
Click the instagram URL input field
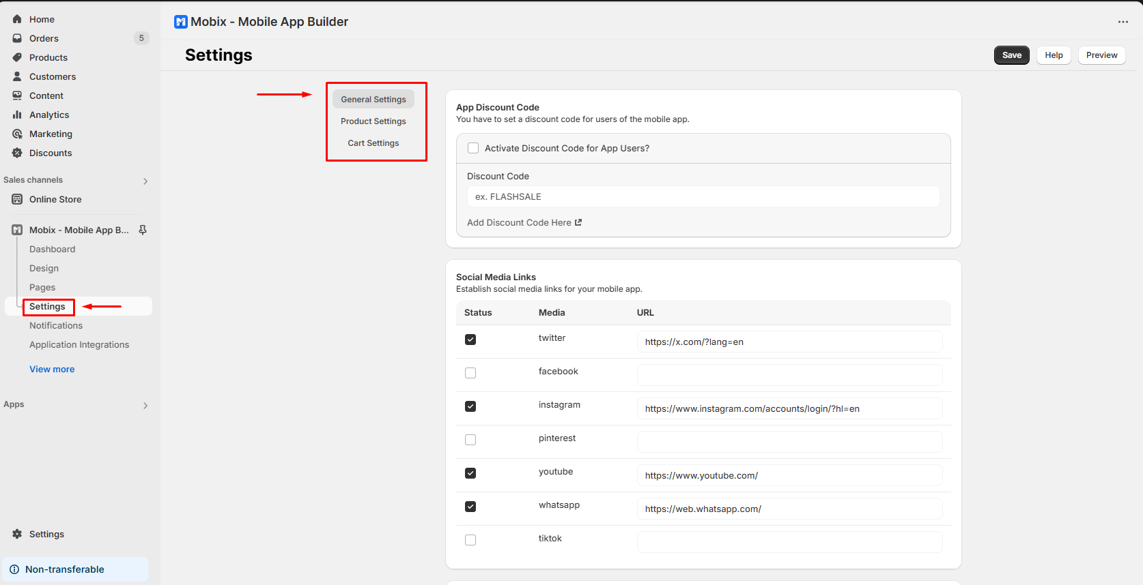pyautogui.click(x=790, y=408)
